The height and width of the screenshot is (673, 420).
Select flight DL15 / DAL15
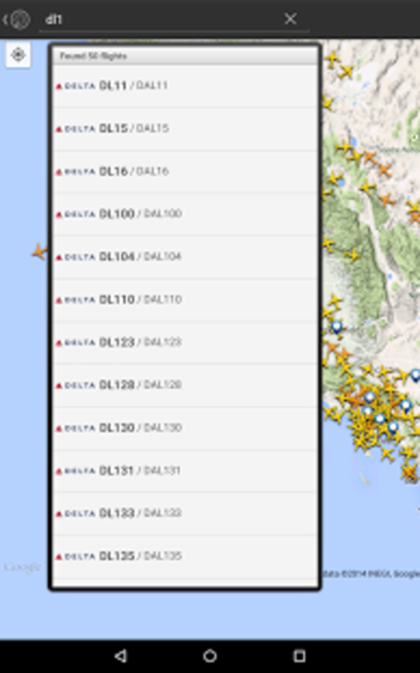(185, 129)
